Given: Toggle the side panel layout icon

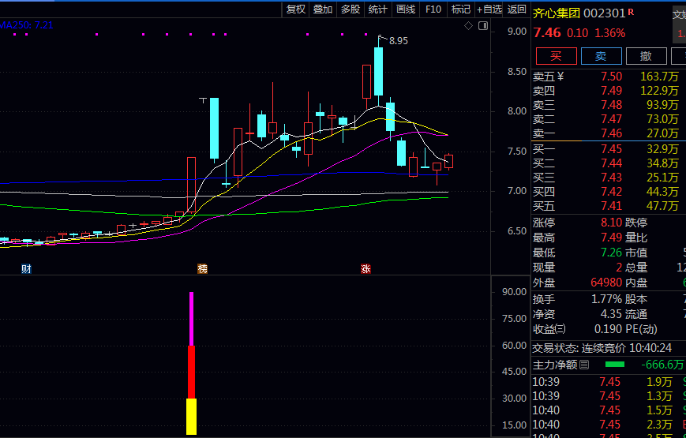Looking at the screenshot, I should point(483,26).
